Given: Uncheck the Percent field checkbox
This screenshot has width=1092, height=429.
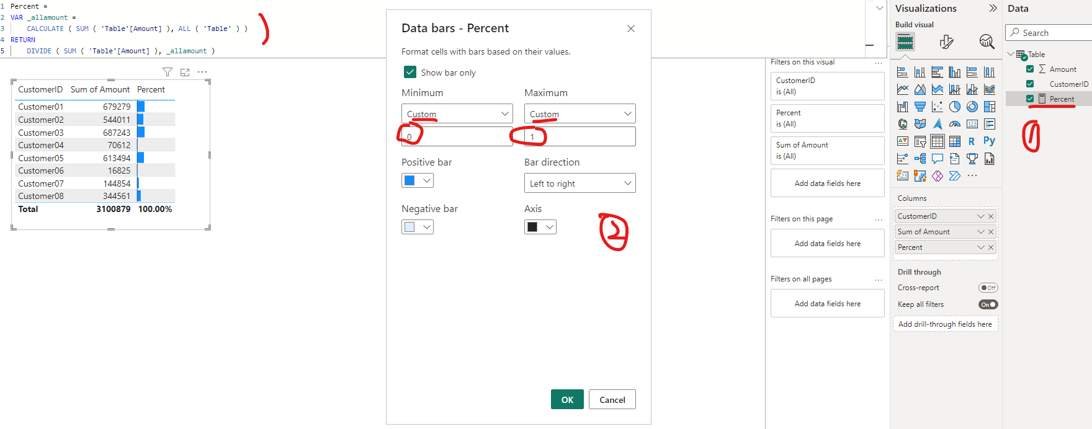Looking at the screenshot, I should pyautogui.click(x=1030, y=99).
